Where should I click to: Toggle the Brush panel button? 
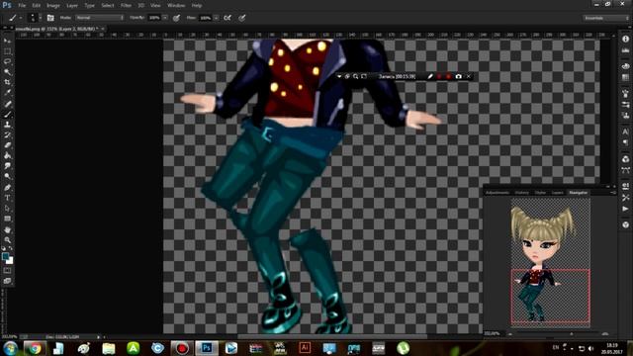tap(50, 18)
